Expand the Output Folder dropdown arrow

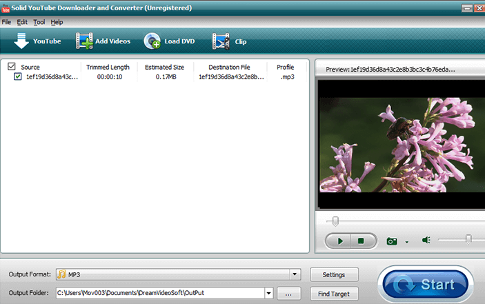click(268, 293)
